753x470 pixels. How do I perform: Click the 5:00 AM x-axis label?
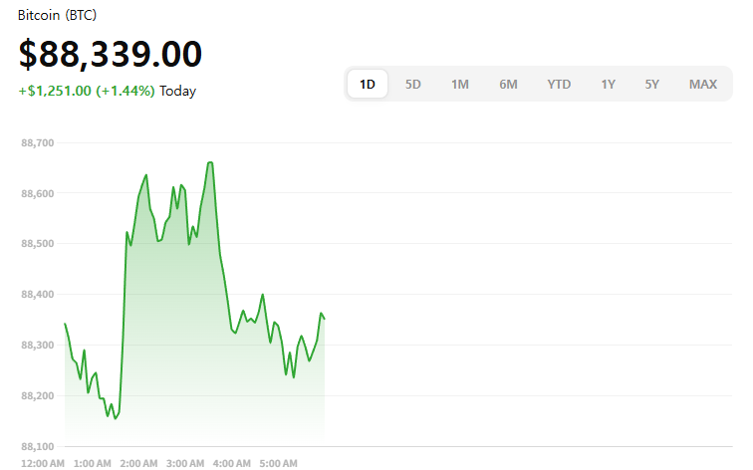[278, 463]
